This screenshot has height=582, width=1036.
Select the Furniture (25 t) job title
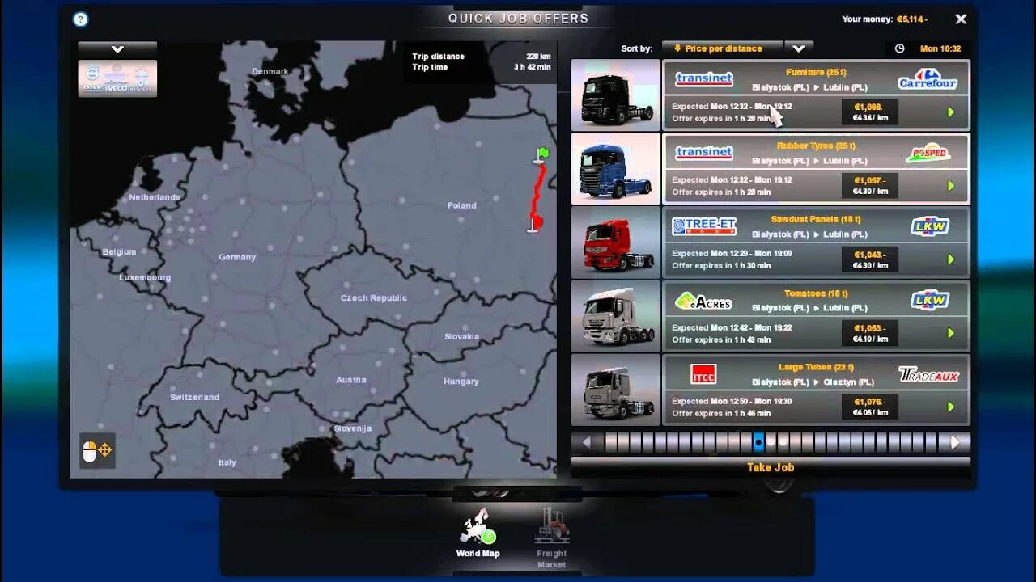(x=816, y=72)
